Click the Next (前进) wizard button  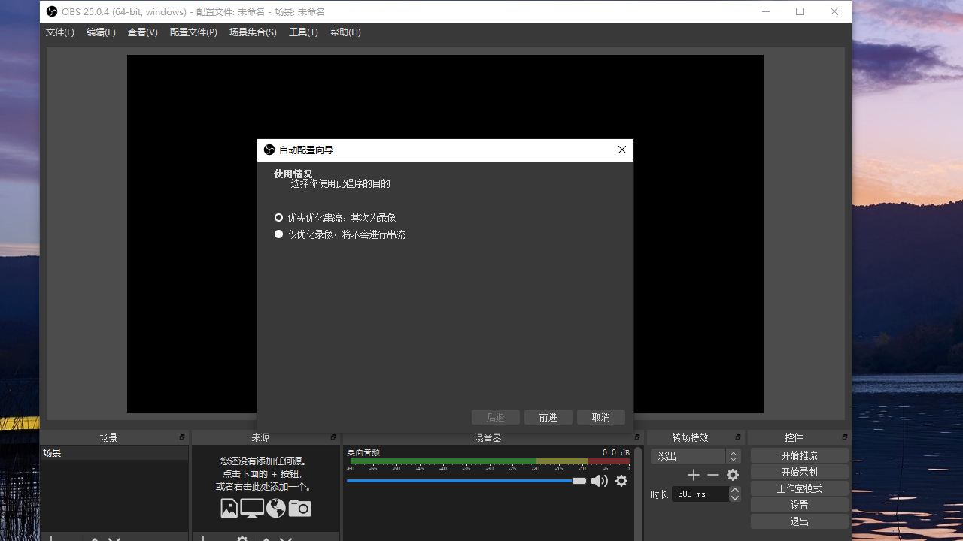click(x=548, y=417)
